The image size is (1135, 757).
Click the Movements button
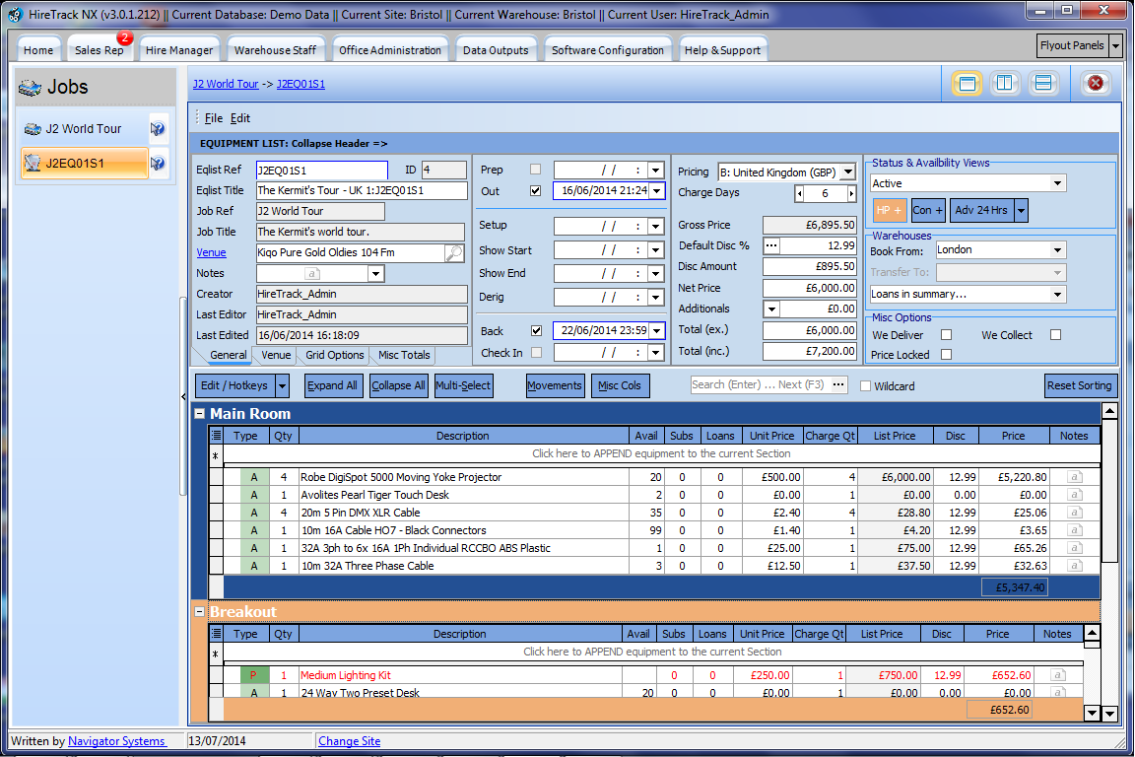click(x=555, y=385)
